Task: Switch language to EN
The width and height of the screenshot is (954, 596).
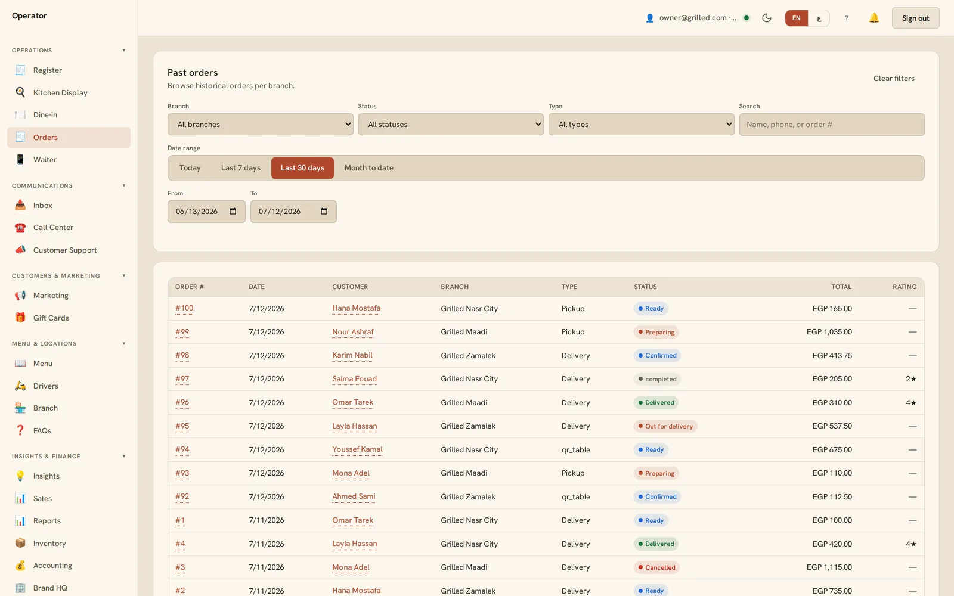Action: pos(797,18)
